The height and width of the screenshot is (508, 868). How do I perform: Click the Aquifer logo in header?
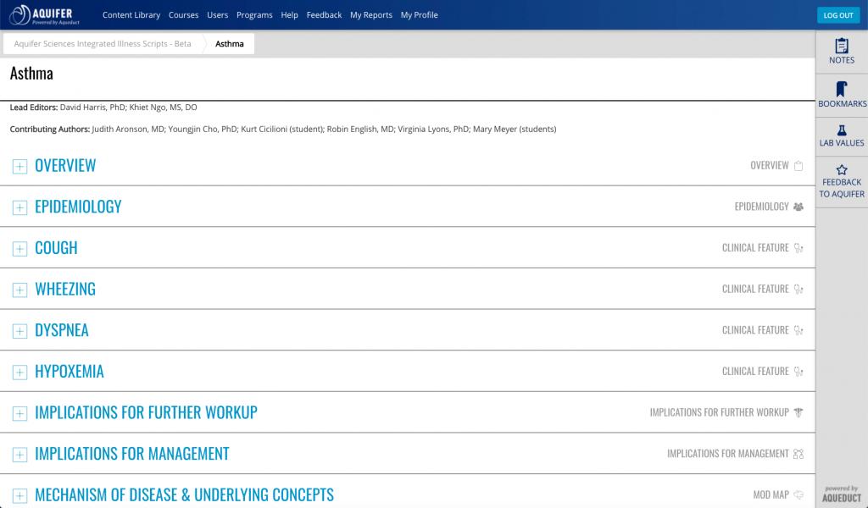45,15
